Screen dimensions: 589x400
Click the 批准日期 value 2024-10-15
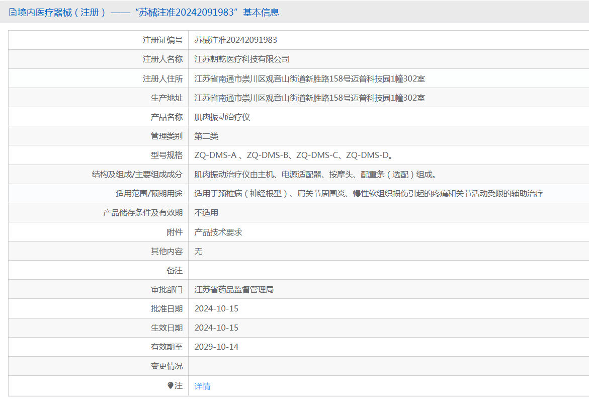click(216, 309)
